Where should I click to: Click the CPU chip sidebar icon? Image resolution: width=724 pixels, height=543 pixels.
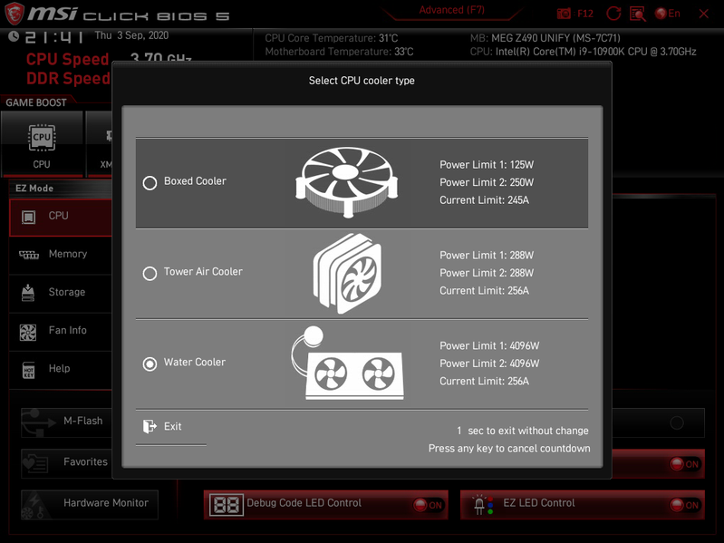click(29, 217)
